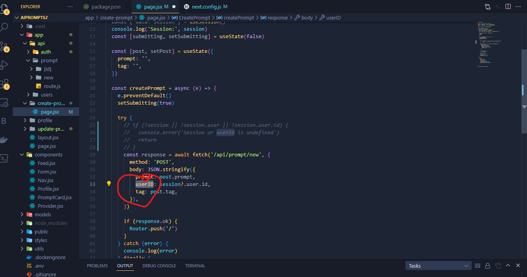Open the Extensions view
The image size is (527, 277).
click(x=4, y=84)
